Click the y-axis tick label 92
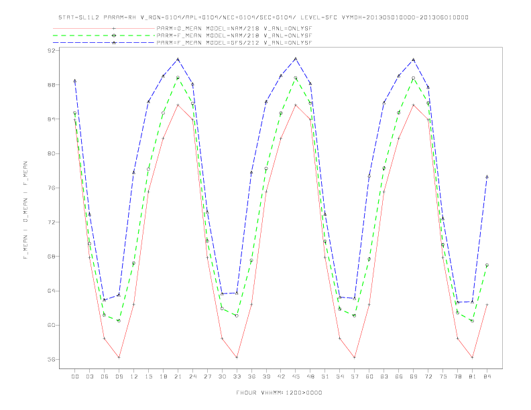 [x=53, y=50]
